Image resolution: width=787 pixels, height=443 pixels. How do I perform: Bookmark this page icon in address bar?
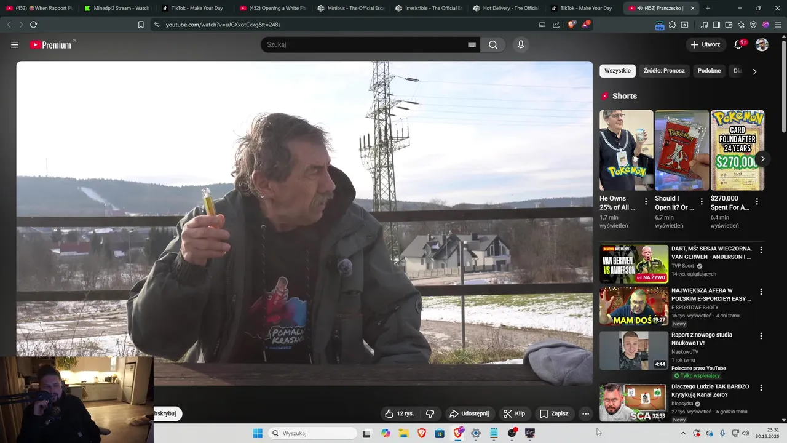(141, 25)
